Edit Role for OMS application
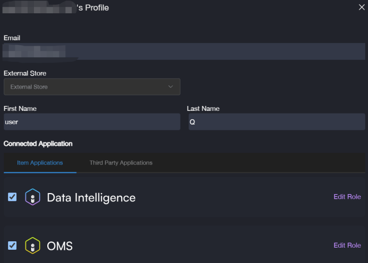The width and height of the screenshot is (368, 263). [347, 245]
